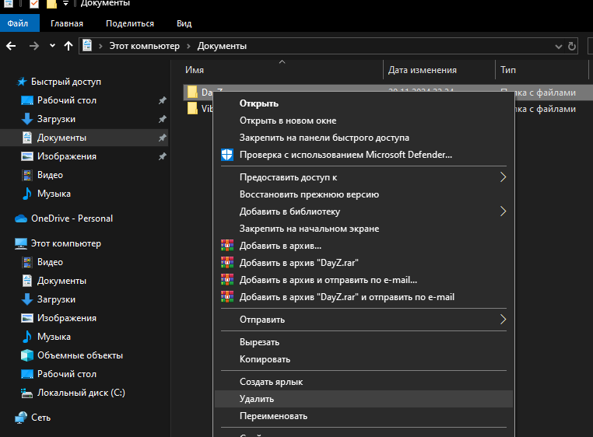Open Локальный диск (C:)
Viewport: 593px width, 437px height.
pyautogui.click(x=81, y=393)
